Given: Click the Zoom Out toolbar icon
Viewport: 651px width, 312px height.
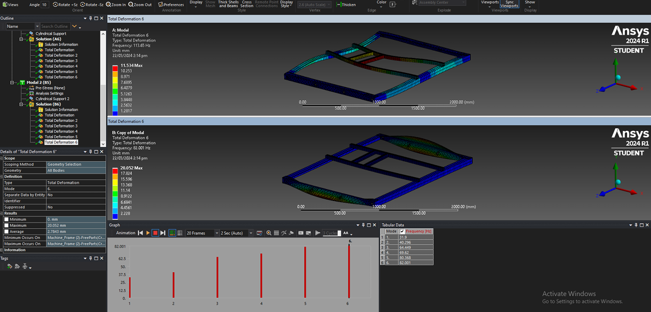Looking at the screenshot, I should point(140,5).
